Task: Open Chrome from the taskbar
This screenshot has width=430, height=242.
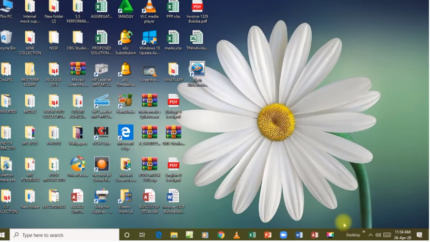Action: [221, 235]
